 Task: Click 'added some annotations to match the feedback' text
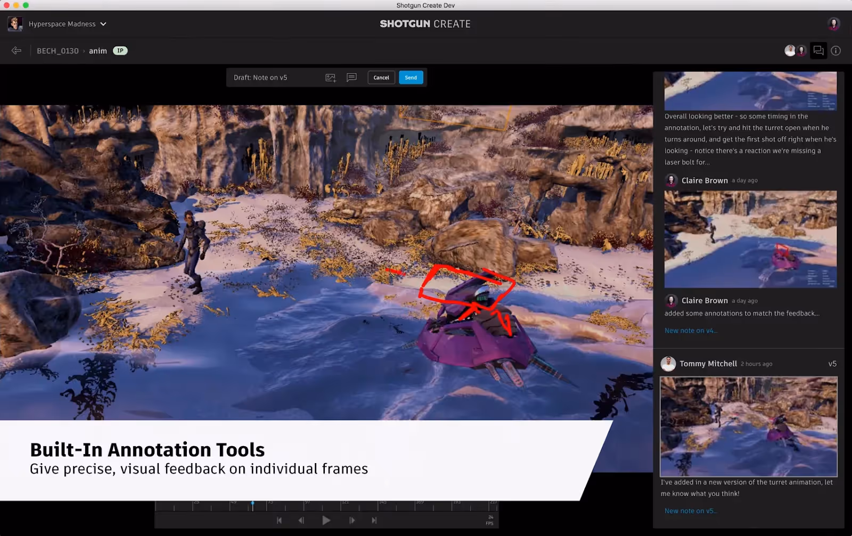click(x=742, y=314)
